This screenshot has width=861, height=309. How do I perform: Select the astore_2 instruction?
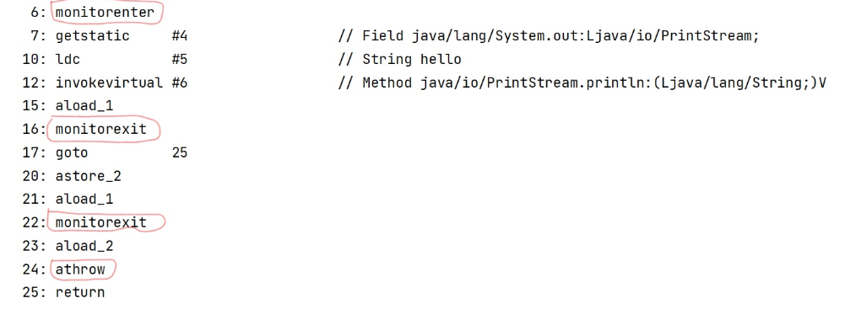point(89,176)
